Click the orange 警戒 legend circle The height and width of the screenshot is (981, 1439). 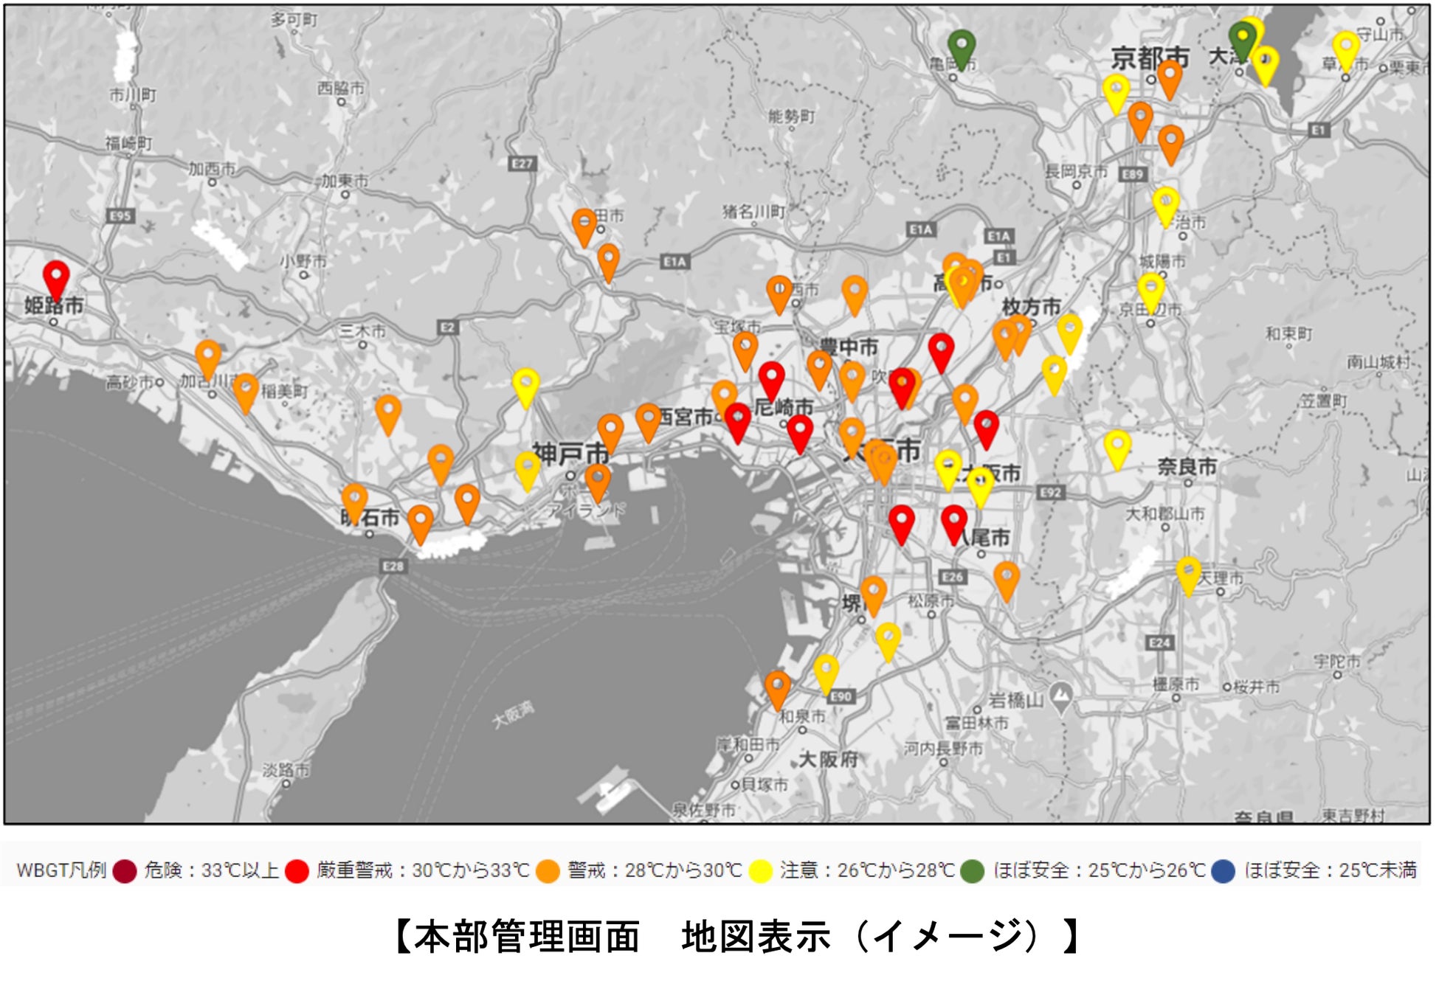pyautogui.click(x=548, y=871)
